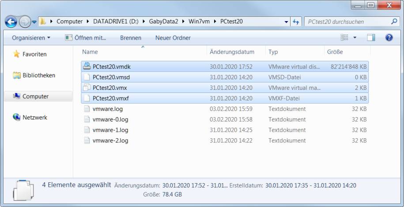Toggle the preview pane icon
Viewport: 404px width, 207px height.
[371, 38]
